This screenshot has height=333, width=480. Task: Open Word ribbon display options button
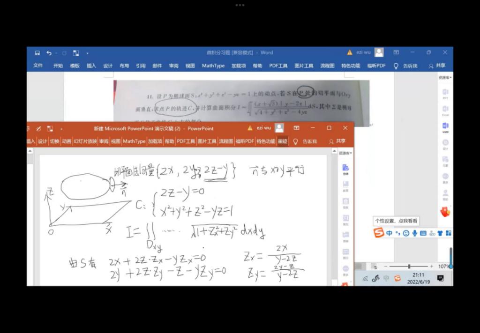(396, 52)
